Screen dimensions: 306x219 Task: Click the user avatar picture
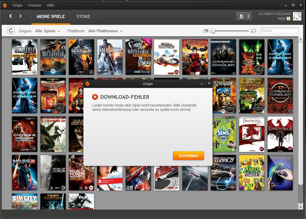pos(297,16)
